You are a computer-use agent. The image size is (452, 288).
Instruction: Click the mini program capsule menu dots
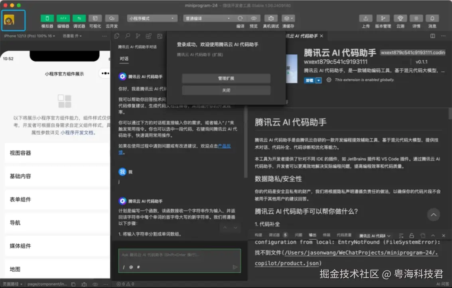105,73
